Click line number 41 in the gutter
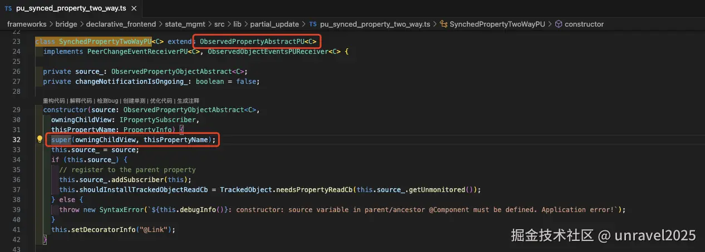This screenshot has width=705, height=252. click(16, 230)
